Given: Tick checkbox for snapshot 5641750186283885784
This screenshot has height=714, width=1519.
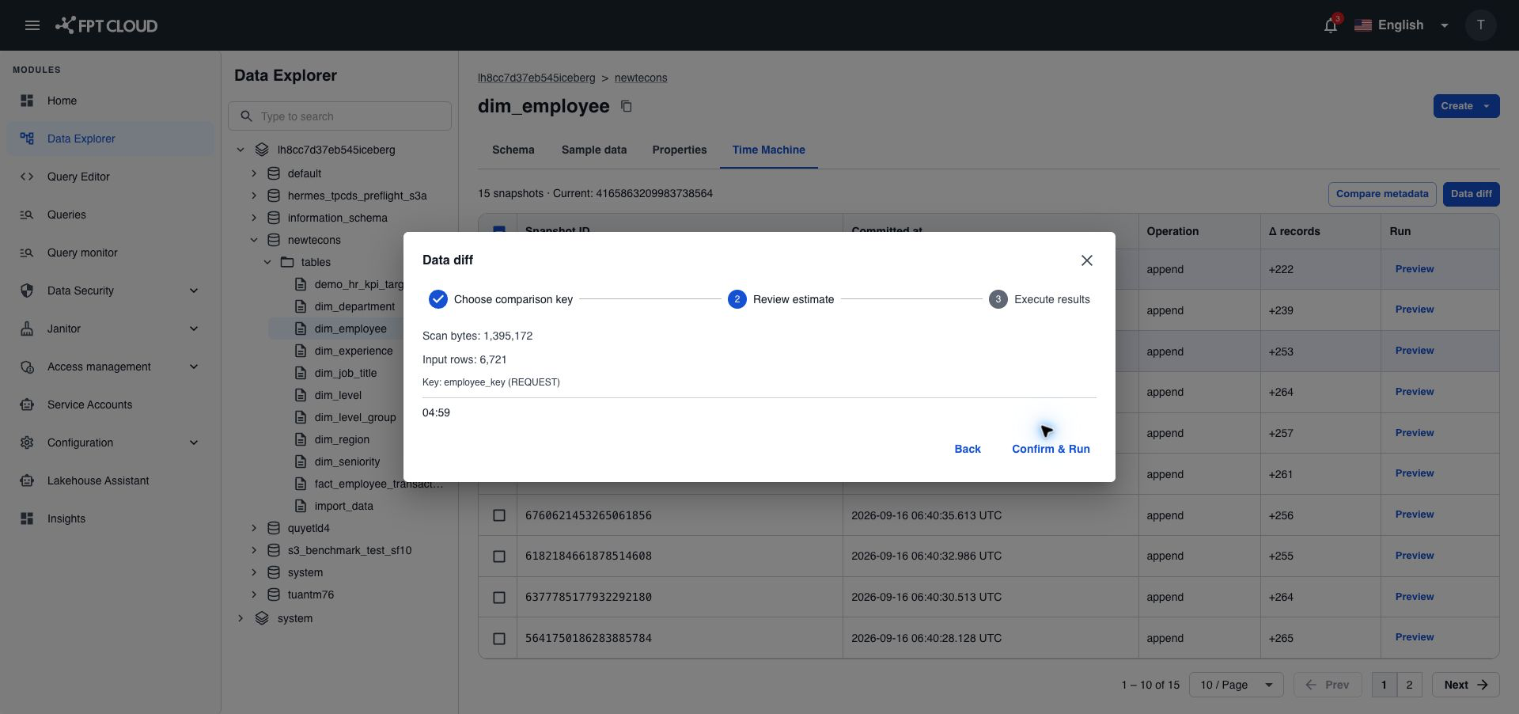Looking at the screenshot, I should (499, 638).
